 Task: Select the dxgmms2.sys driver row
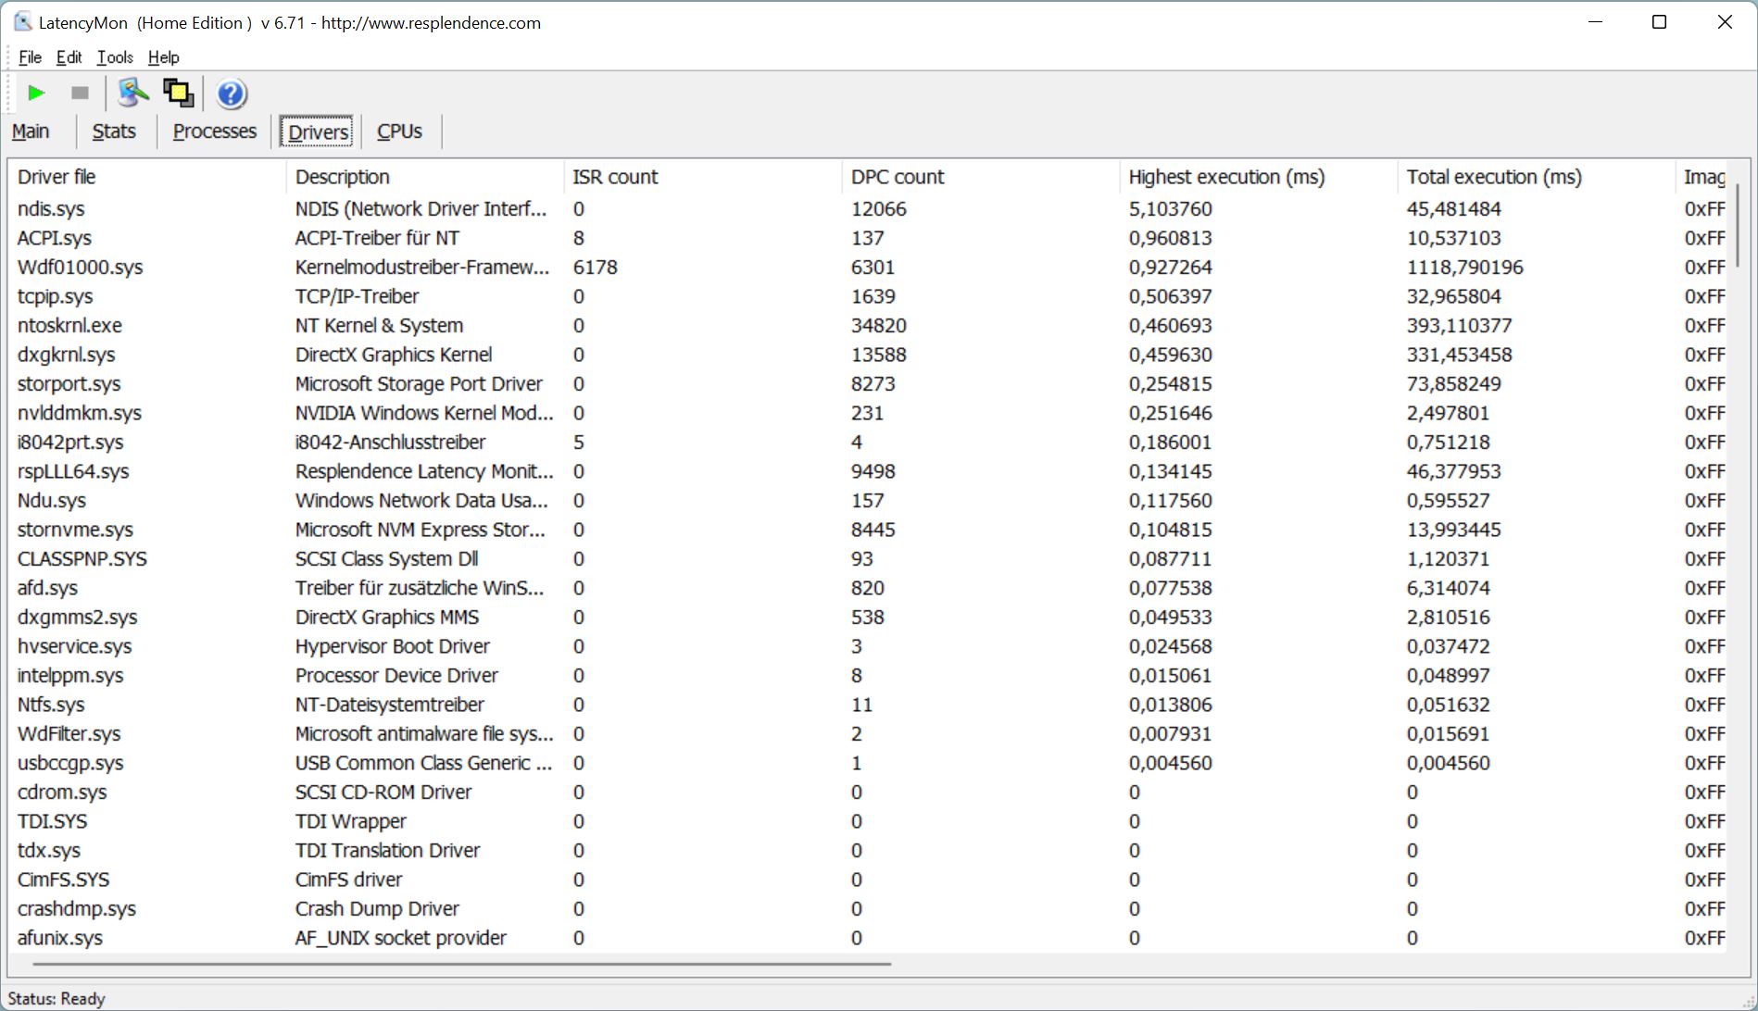pyautogui.click(x=869, y=618)
